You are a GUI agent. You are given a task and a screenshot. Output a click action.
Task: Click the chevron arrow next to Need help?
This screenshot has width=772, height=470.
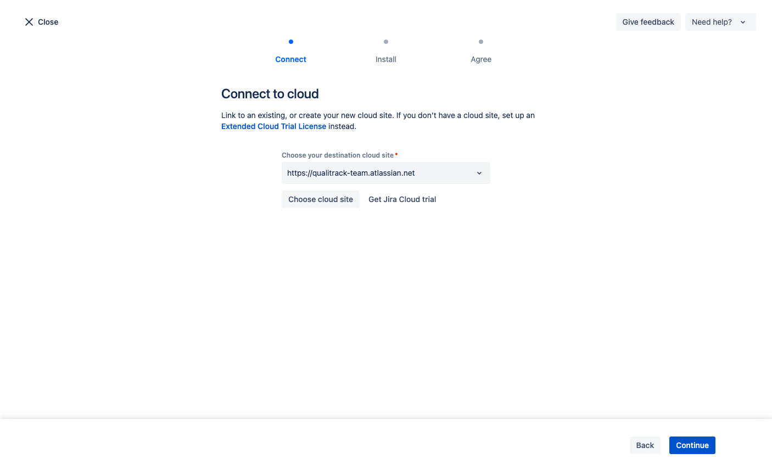743,23
